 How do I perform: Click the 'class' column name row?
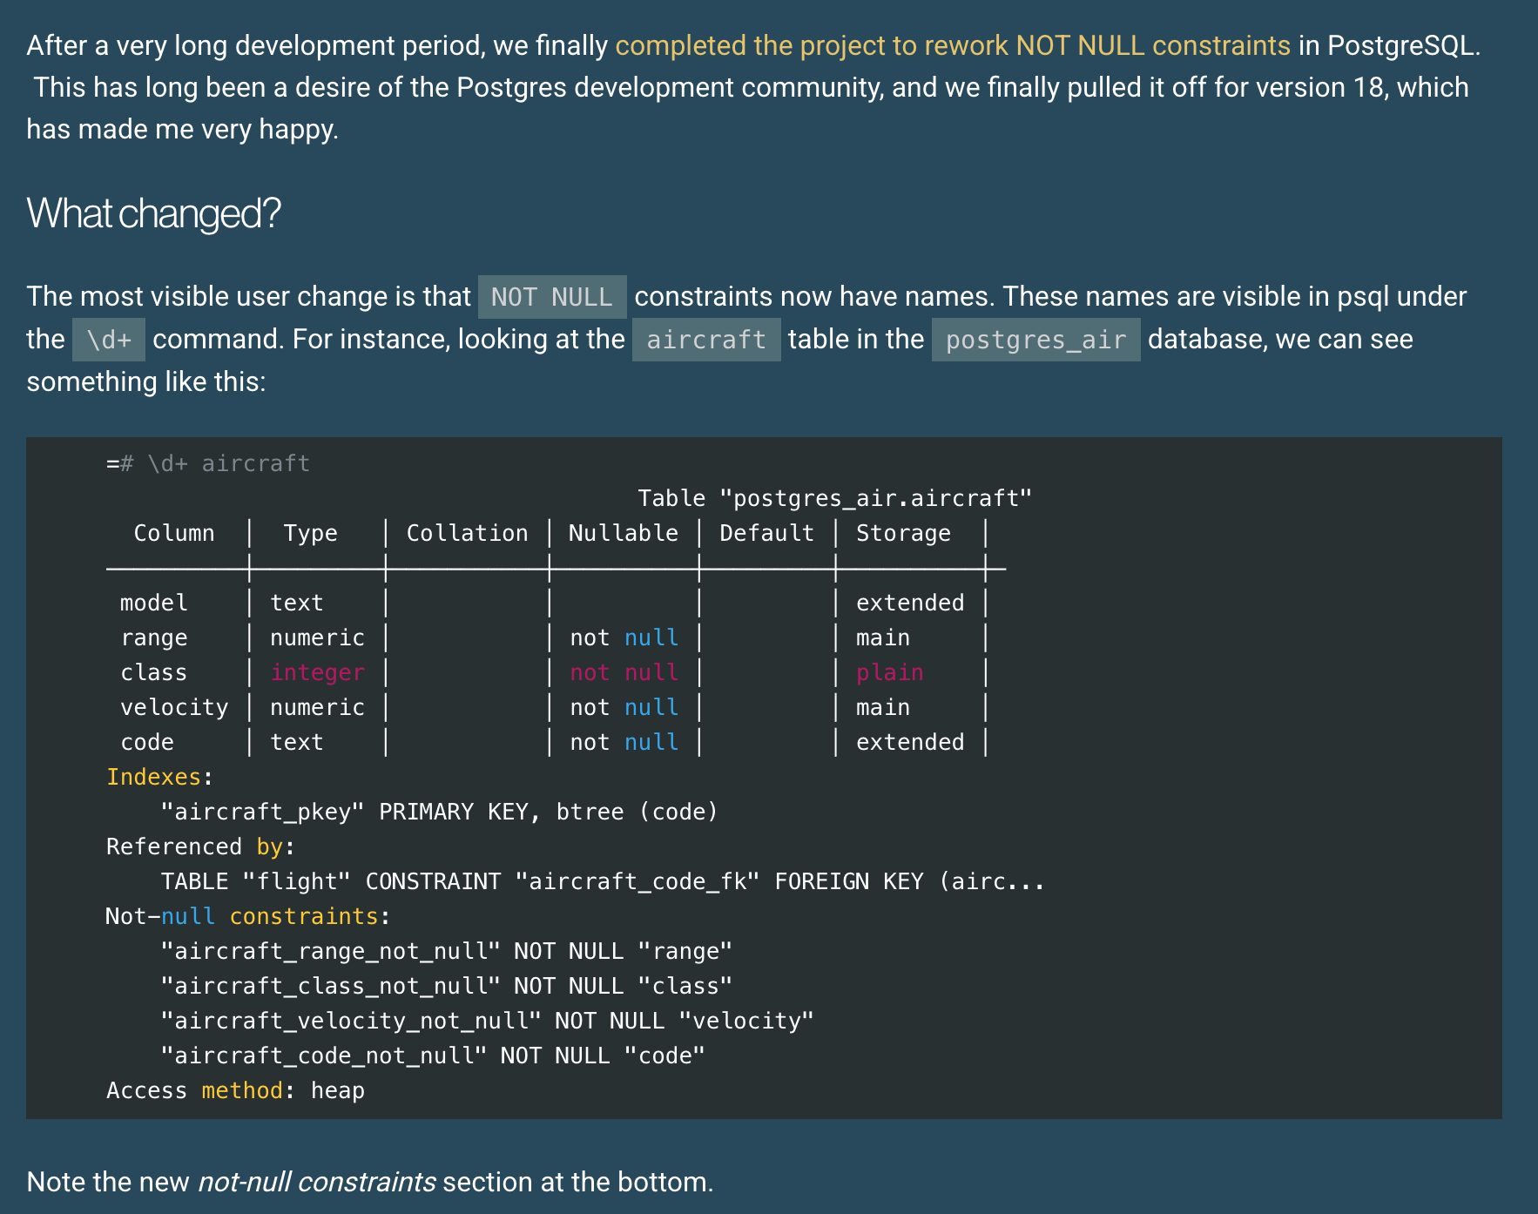coord(154,672)
